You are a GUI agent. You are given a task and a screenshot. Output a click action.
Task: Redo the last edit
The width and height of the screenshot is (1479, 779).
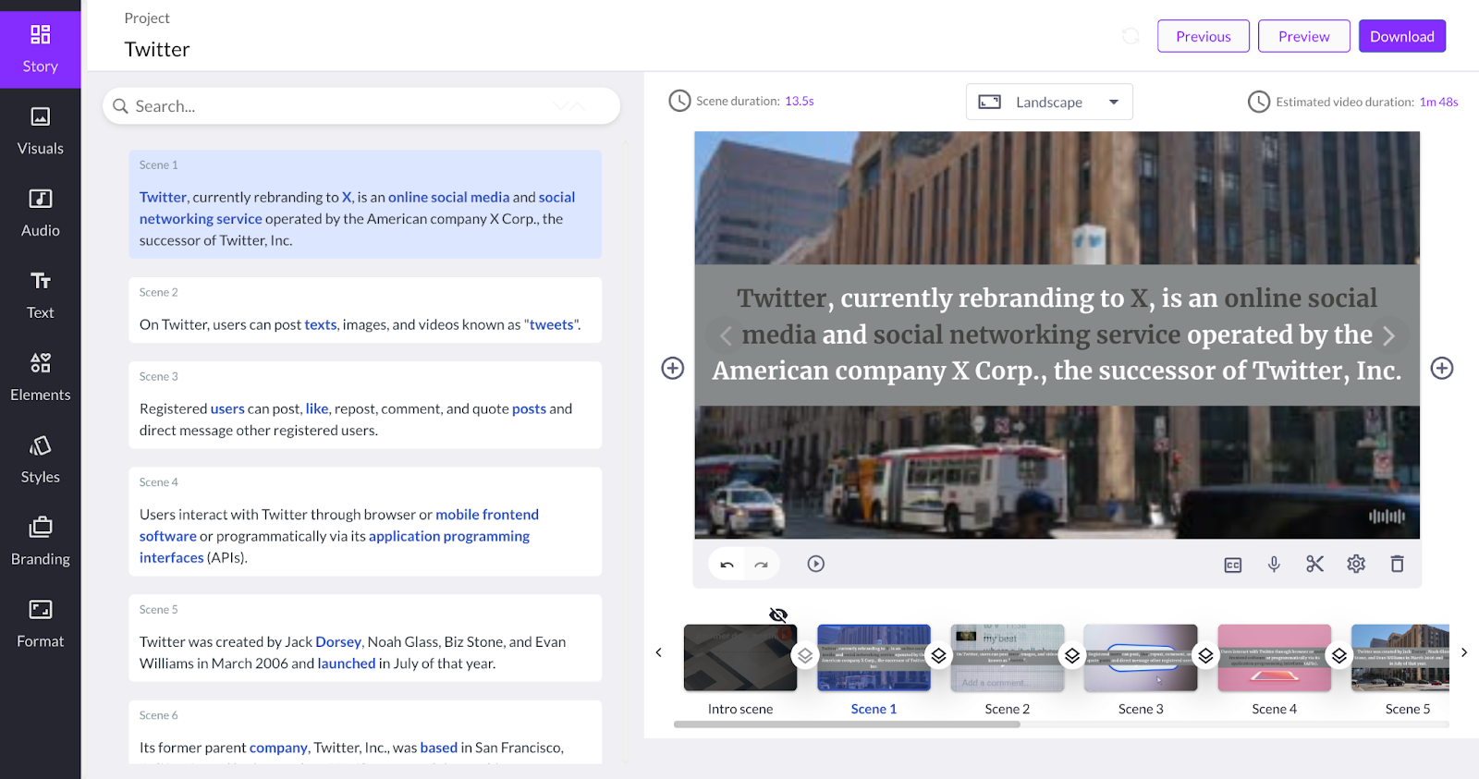click(762, 564)
